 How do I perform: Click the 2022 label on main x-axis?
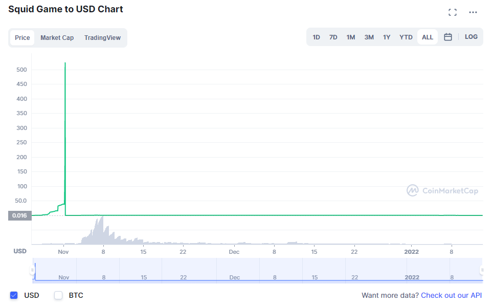(411, 252)
